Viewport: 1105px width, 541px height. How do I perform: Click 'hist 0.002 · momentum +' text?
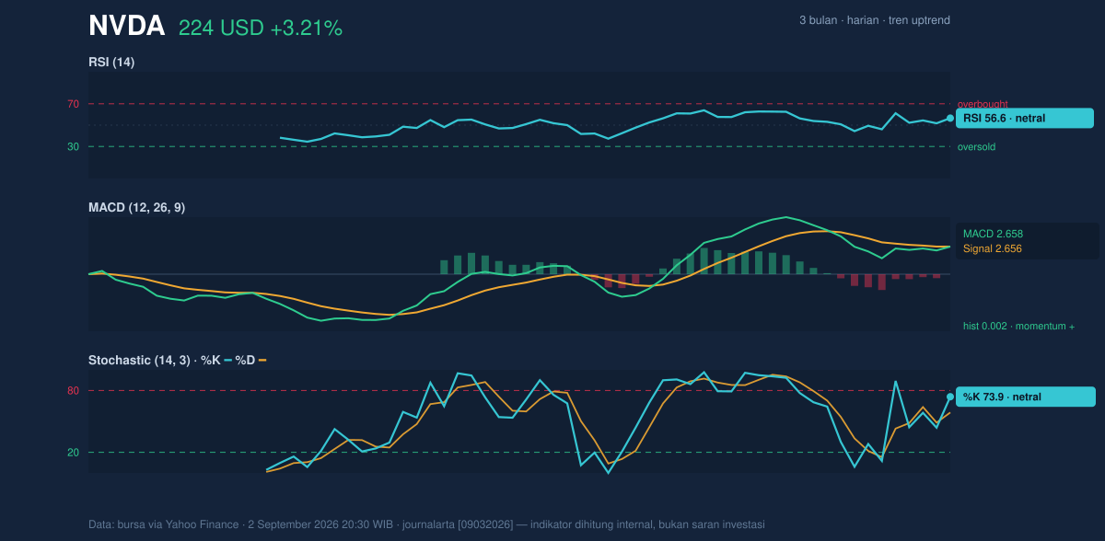[x=1019, y=326]
